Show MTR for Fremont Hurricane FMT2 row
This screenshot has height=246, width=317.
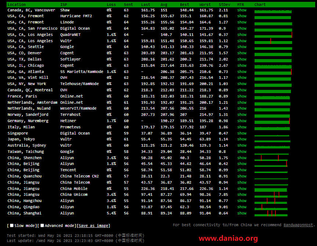pyautogui.click(x=242, y=16)
